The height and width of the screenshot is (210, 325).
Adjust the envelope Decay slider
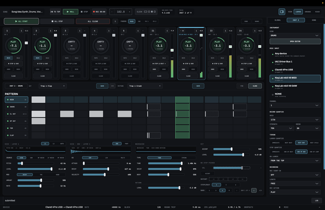coord(101,169)
